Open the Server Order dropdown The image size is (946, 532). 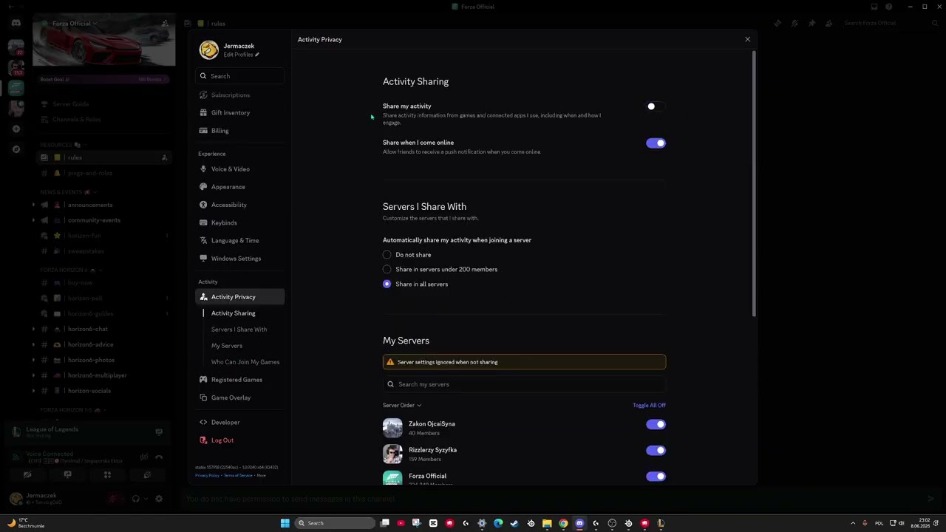(402, 405)
